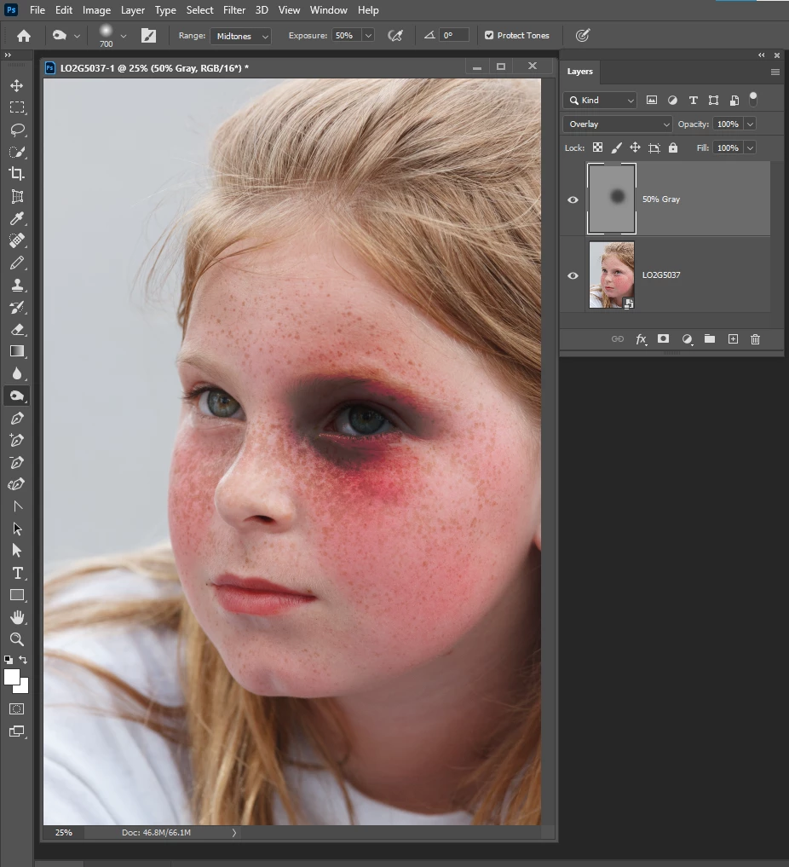The image size is (789, 867).
Task: Open the Fill dropdown arrow
Action: (750, 147)
